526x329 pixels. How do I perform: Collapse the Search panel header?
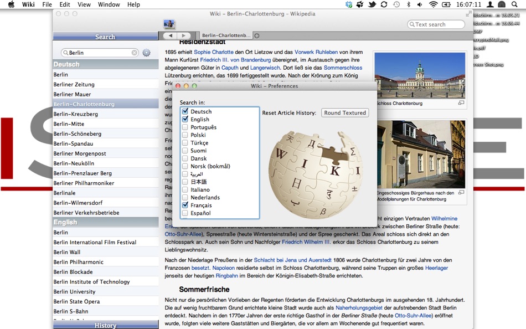pos(106,36)
